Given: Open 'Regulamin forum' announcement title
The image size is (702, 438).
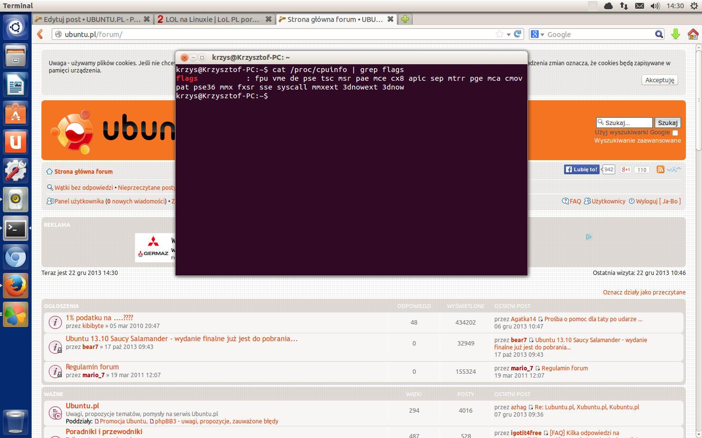Looking at the screenshot, I should click(92, 367).
